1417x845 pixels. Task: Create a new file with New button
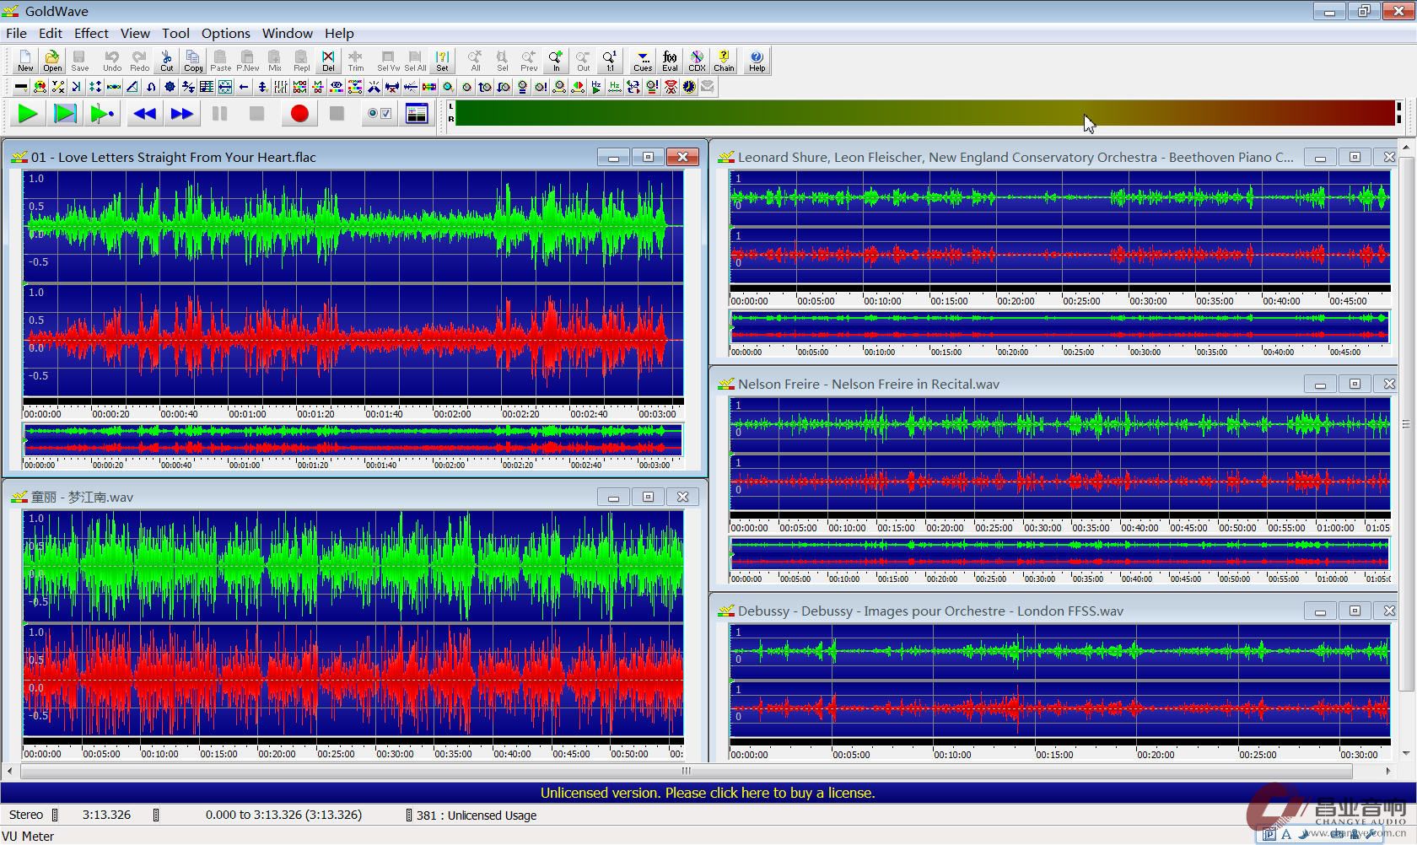click(25, 60)
